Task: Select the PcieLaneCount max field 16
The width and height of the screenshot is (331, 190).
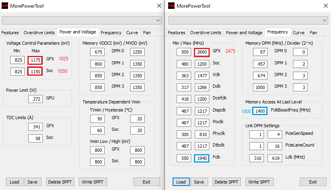Action: pyautogui.click(x=275, y=146)
